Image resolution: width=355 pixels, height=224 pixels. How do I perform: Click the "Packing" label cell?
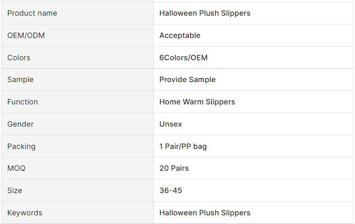tap(21, 146)
